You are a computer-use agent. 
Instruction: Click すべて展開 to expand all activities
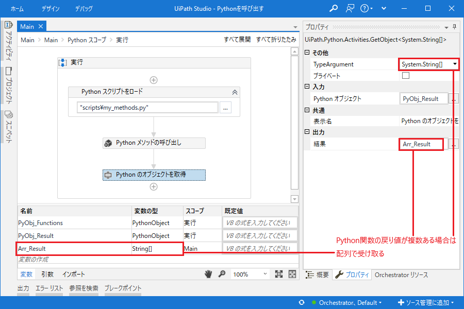(237, 39)
